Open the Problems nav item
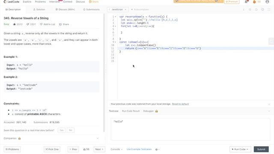This screenshot has width=274, height=154. [x=40, y=2]
